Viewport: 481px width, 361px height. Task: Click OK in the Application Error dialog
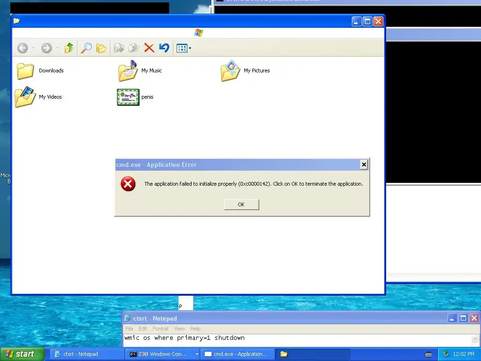[x=241, y=204]
